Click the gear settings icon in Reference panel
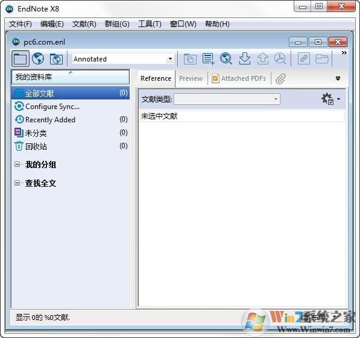 pos(327,99)
